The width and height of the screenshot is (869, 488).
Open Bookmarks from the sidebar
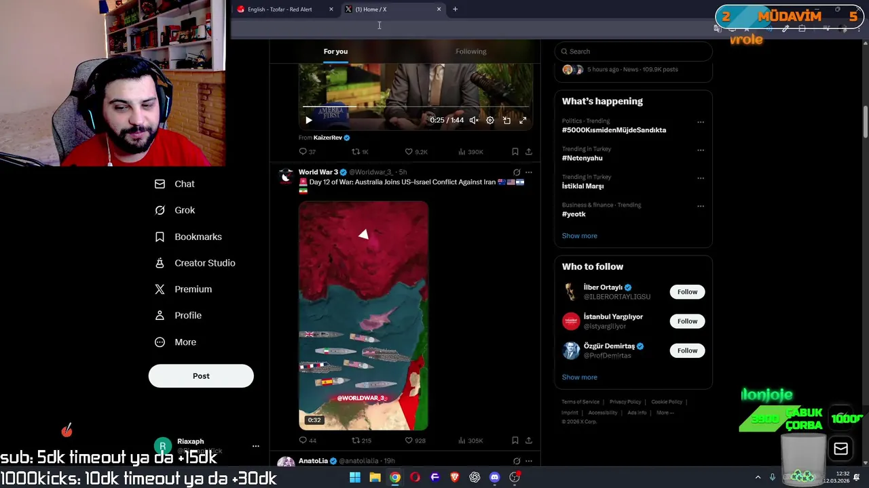coord(188,237)
